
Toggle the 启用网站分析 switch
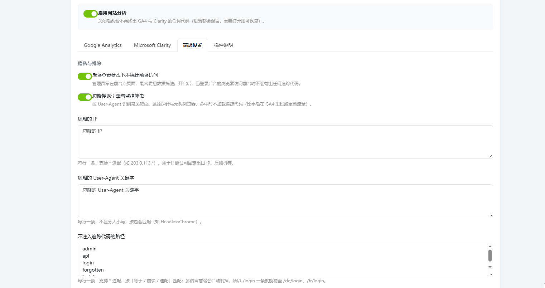tap(91, 14)
